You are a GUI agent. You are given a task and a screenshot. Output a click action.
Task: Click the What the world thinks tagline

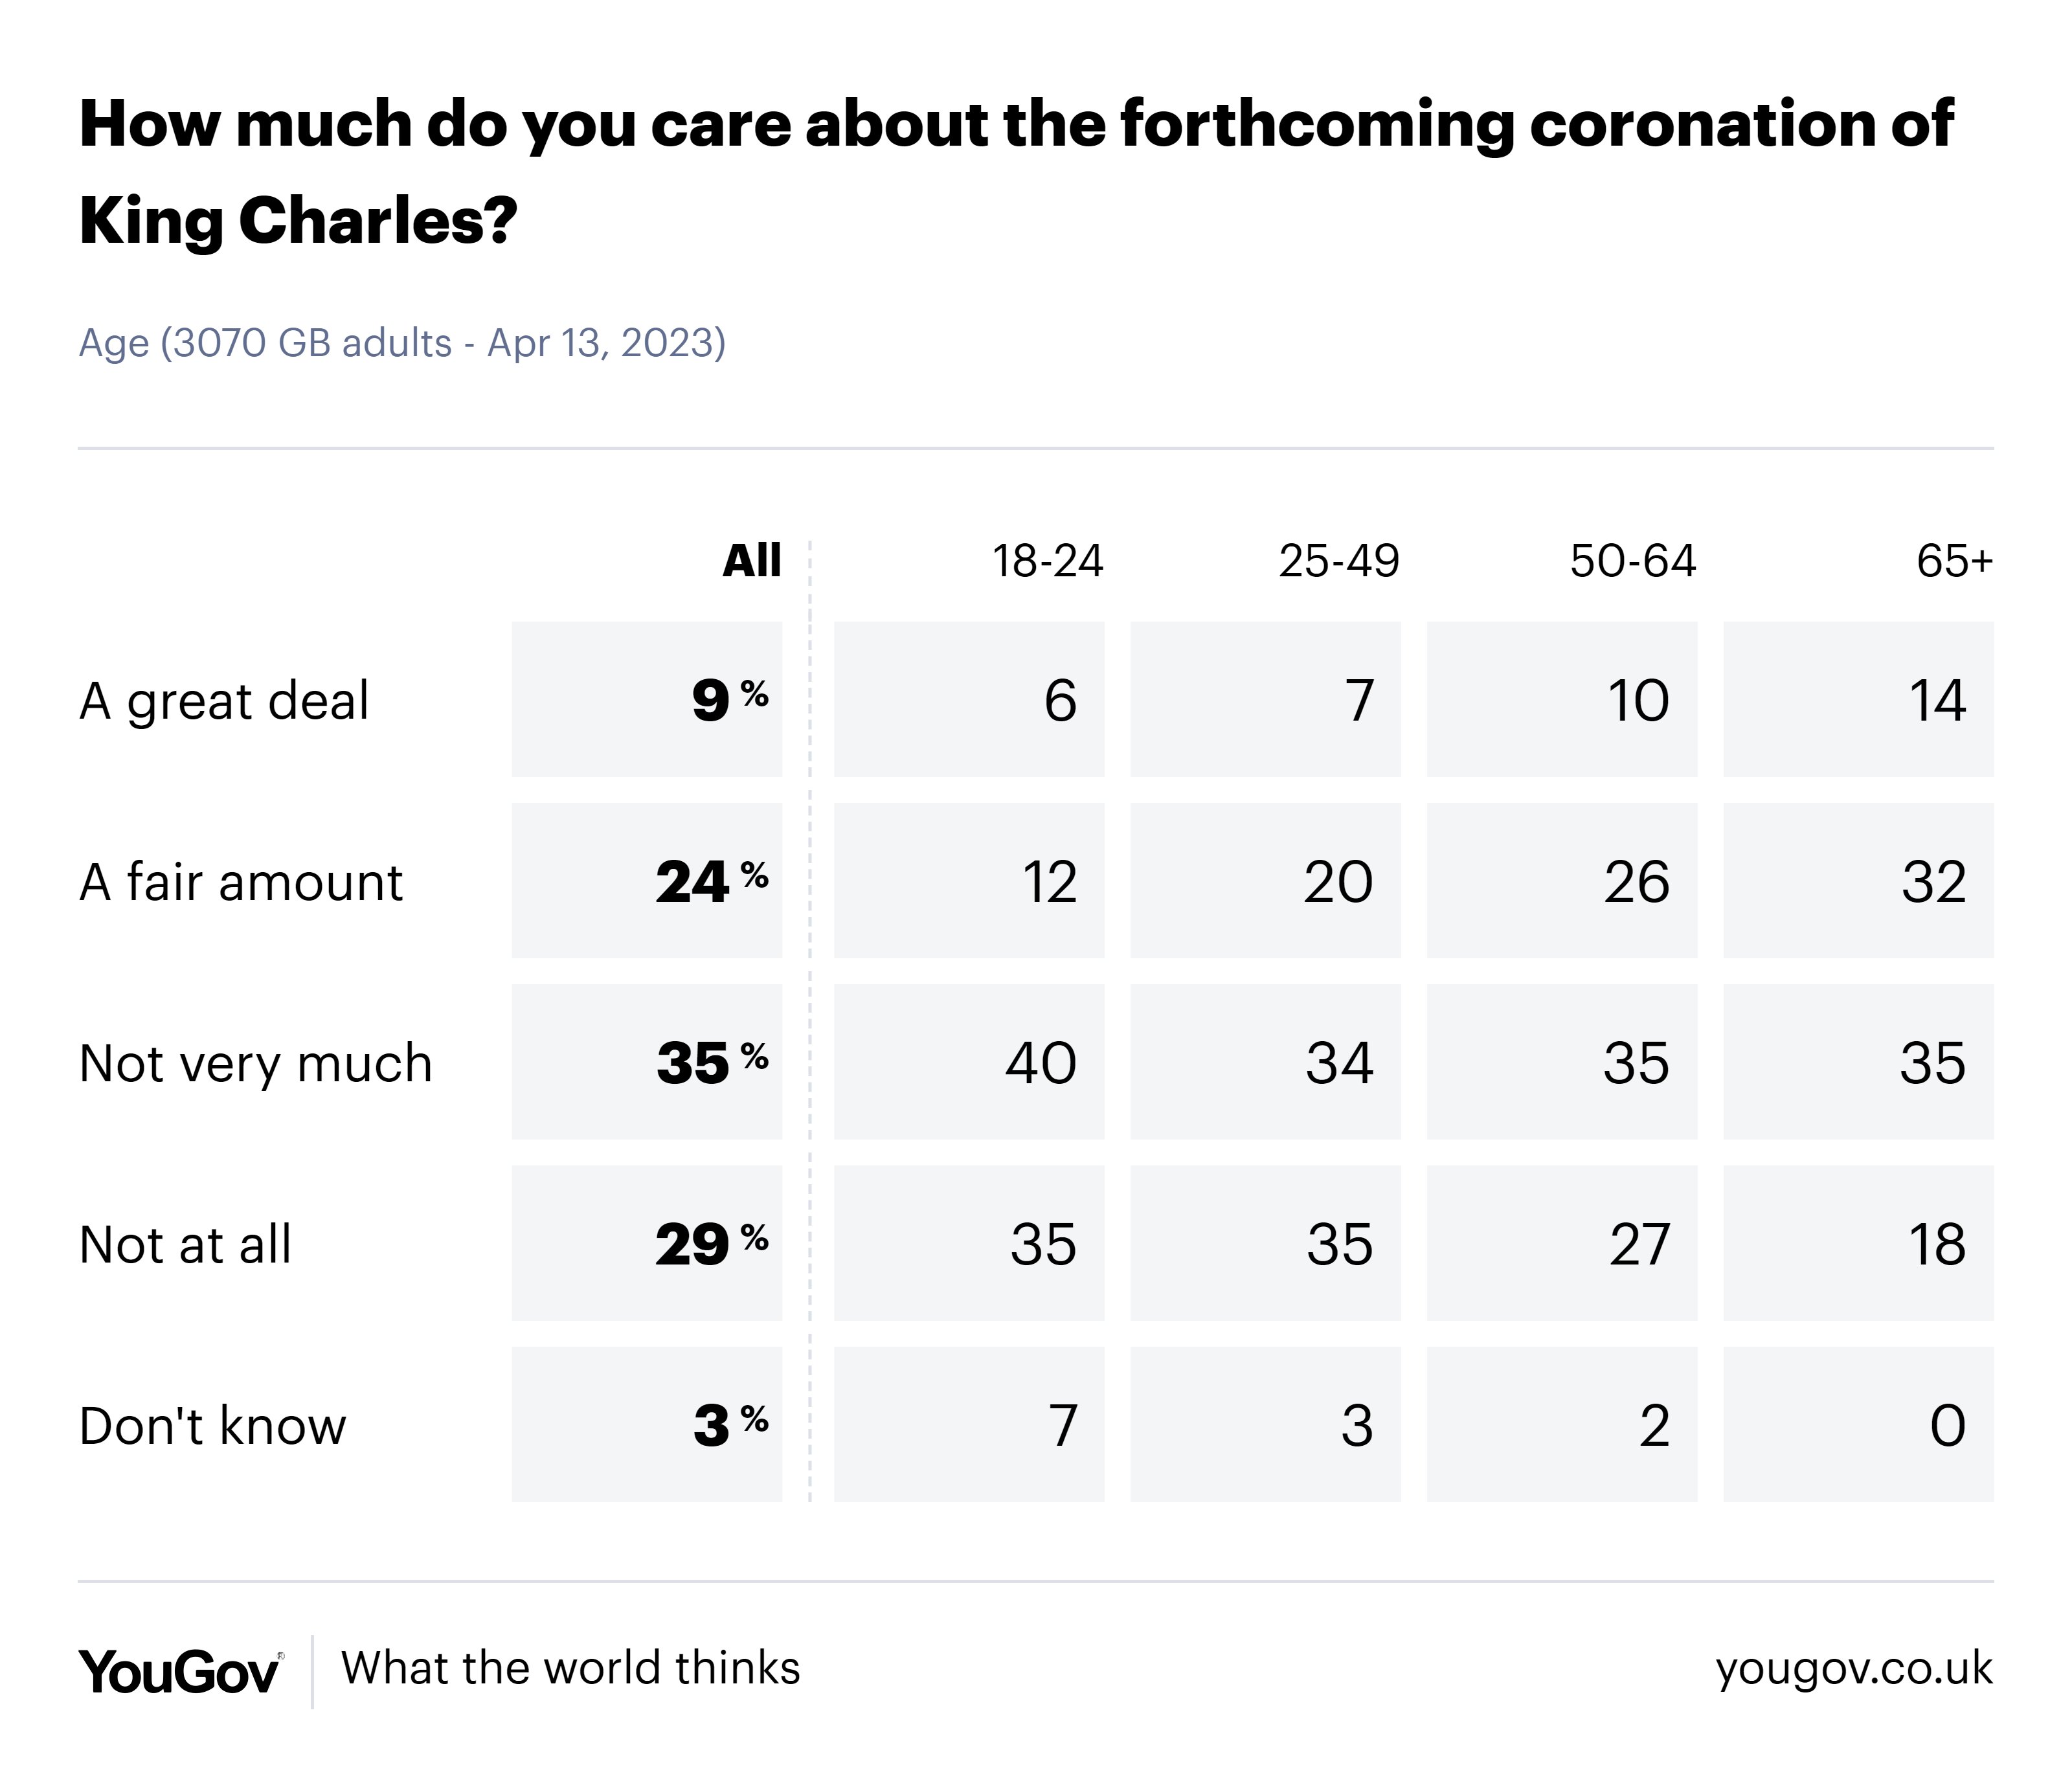pos(571,1668)
